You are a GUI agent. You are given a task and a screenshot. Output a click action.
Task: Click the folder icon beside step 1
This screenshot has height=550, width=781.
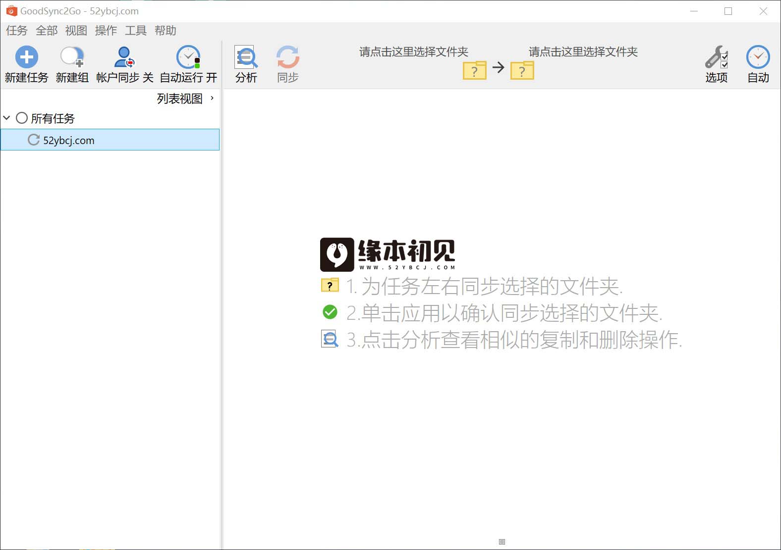pyautogui.click(x=330, y=285)
